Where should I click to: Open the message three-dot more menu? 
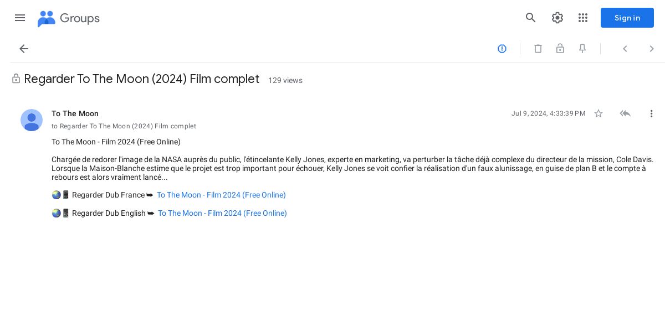tap(652, 113)
